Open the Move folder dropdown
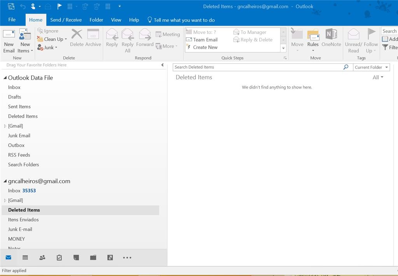The image size is (398, 276). click(297, 41)
